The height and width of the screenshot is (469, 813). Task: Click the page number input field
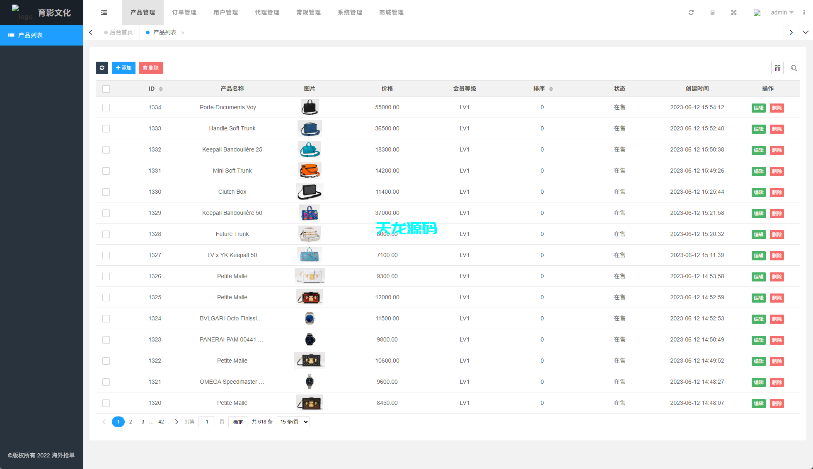pos(207,421)
